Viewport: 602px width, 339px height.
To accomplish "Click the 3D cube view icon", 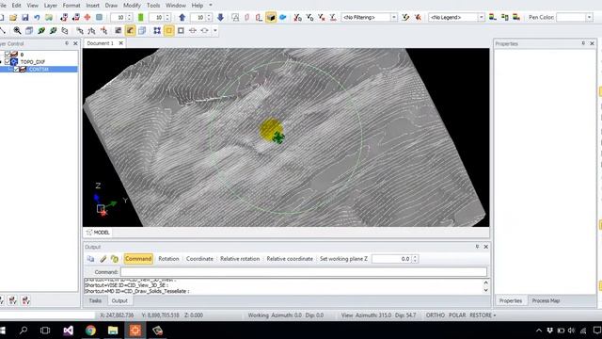I will pos(29,30).
